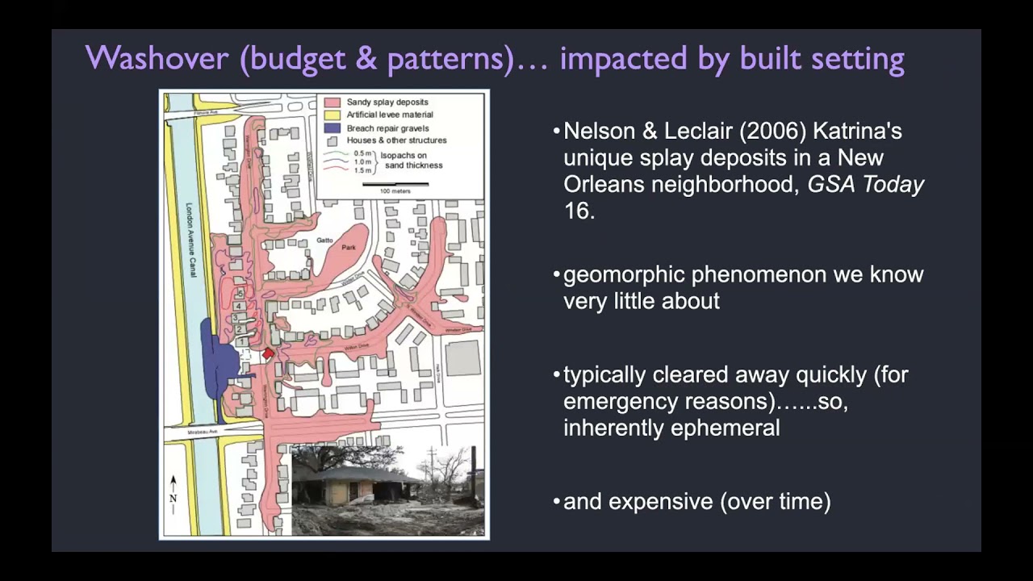This screenshot has height=581, width=1033.
Task: Click the 'London Avenue Canal' map label
Action: (x=191, y=240)
